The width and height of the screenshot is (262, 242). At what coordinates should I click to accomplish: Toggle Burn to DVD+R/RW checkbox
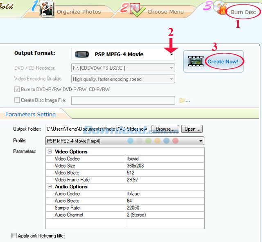pos(17,89)
